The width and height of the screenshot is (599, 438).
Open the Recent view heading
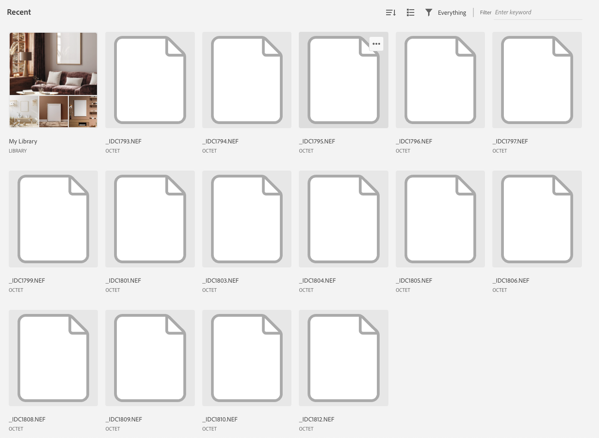[19, 12]
